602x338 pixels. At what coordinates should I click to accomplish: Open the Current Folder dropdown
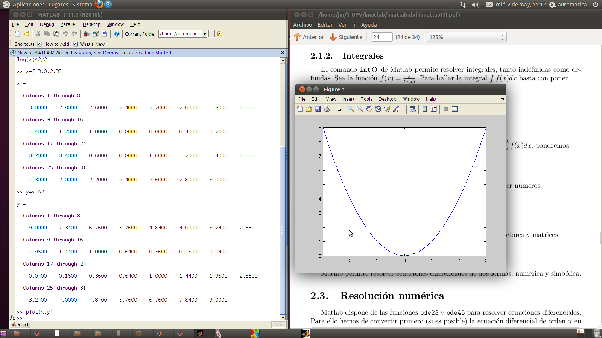click(x=204, y=33)
